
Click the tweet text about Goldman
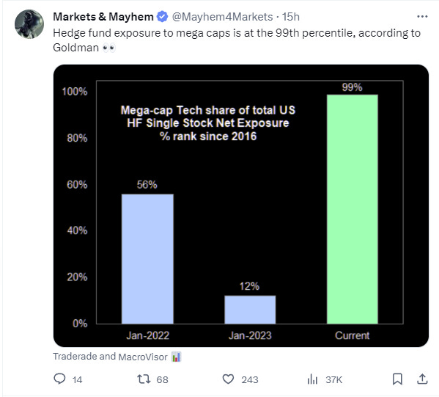[237, 40]
